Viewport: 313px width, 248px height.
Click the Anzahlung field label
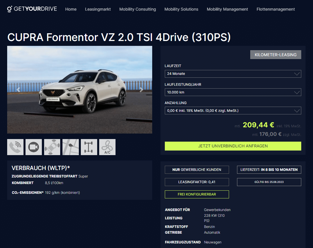pyautogui.click(x=176, y=103)
